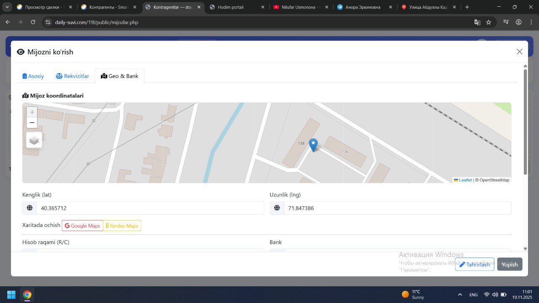The width and height of the screenshot is (539, 303).
Task: Open the site information icon in the address bar
Action: tap(48, 22)
